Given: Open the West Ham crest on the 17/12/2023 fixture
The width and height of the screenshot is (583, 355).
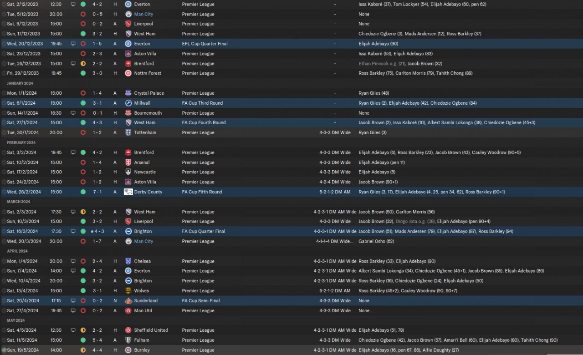Looking at the screenshot, I should point(128,34).
